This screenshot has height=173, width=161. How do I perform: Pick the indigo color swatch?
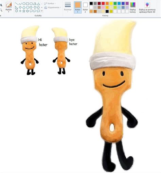123,3
